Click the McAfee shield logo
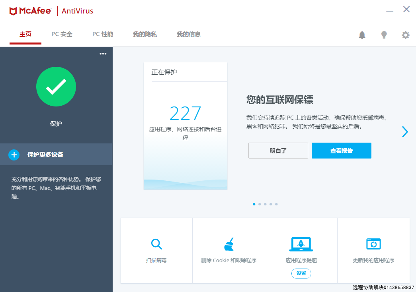416x292 pixels. click(13, 11)
